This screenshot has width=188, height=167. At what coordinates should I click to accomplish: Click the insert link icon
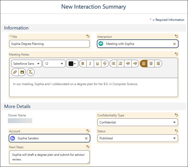point(15,72)
